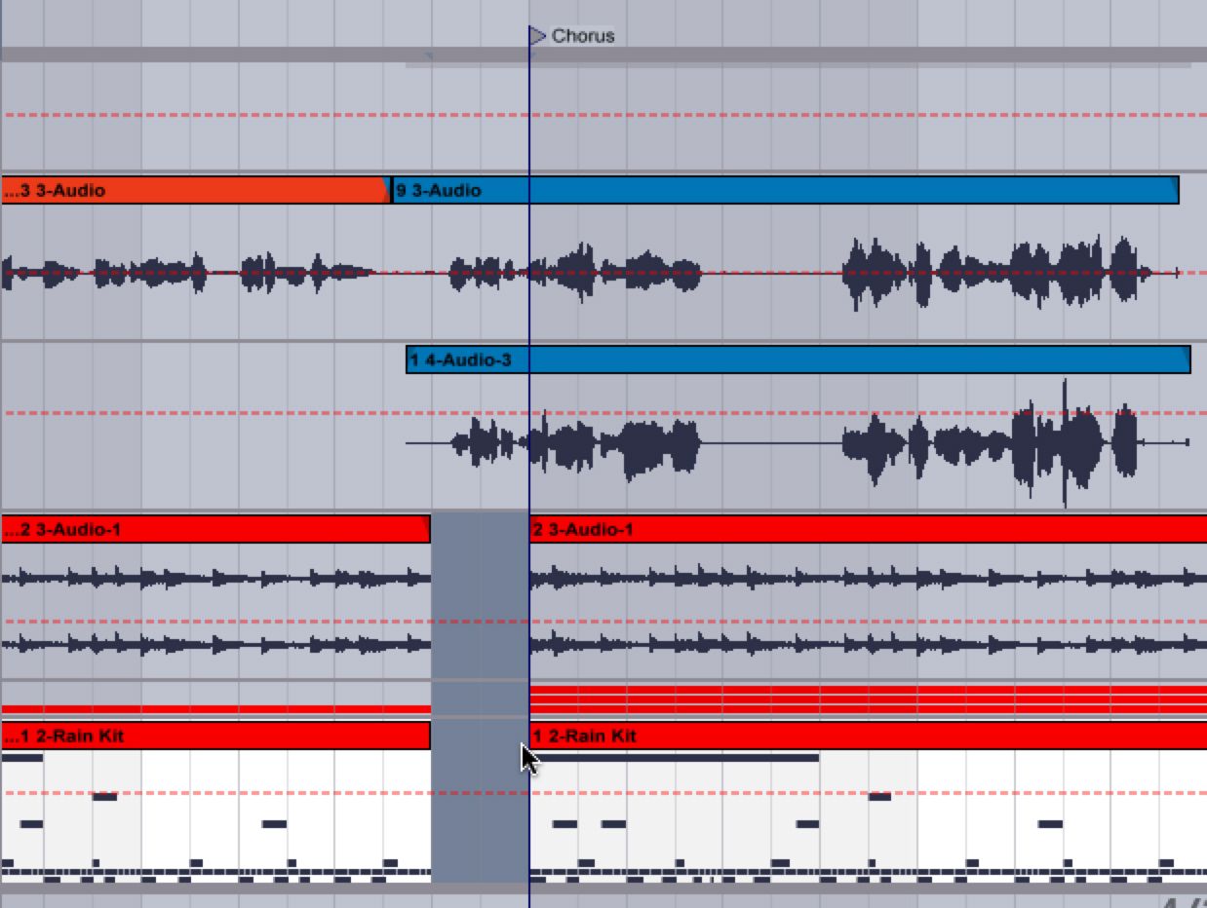Click the Chorus label text
Image resolution: width=1207 pixels, height=908 pixels.
(x=583, y=36)
